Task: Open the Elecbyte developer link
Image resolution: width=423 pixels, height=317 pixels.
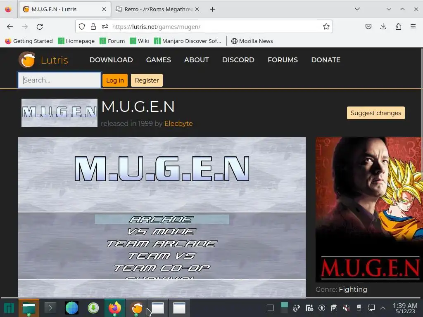Action: pyautogui.click(x=178, y=123)
